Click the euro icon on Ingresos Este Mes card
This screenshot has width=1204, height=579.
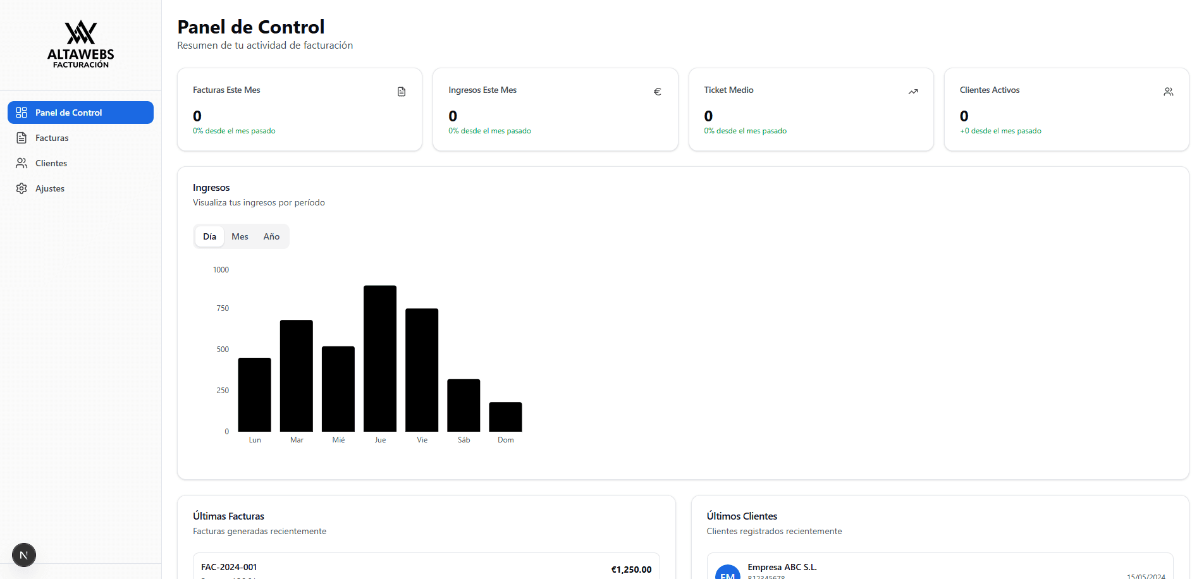657,92
